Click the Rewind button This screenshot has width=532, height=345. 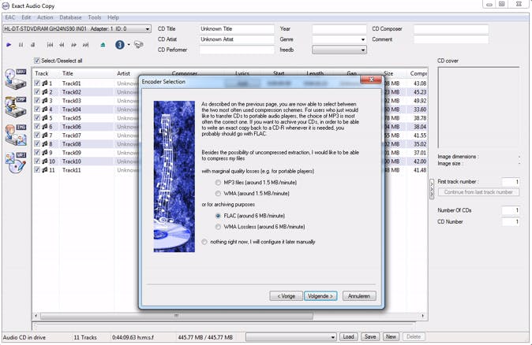62,45
